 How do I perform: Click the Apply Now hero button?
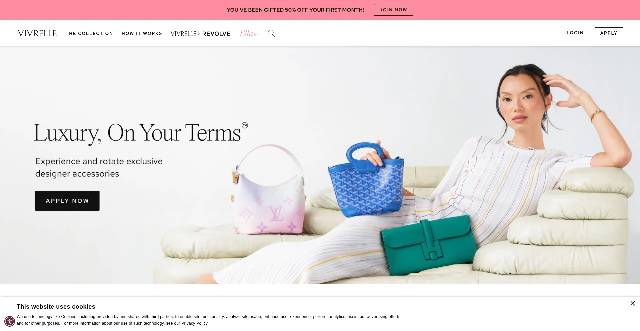tap(67, 201)
